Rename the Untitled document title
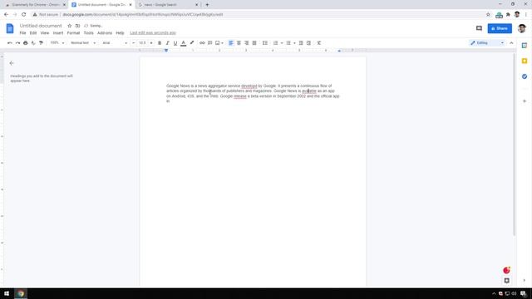The height and width of the screenshot is (299, 532). (x=41, y=26)
